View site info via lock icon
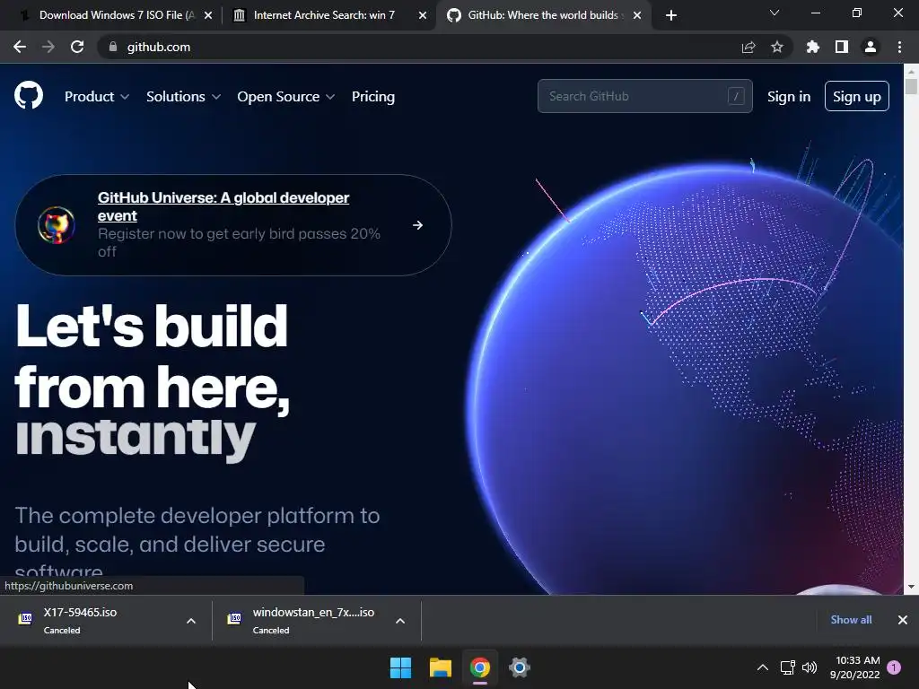The image size is (919, 689). (x=113, y=47)
